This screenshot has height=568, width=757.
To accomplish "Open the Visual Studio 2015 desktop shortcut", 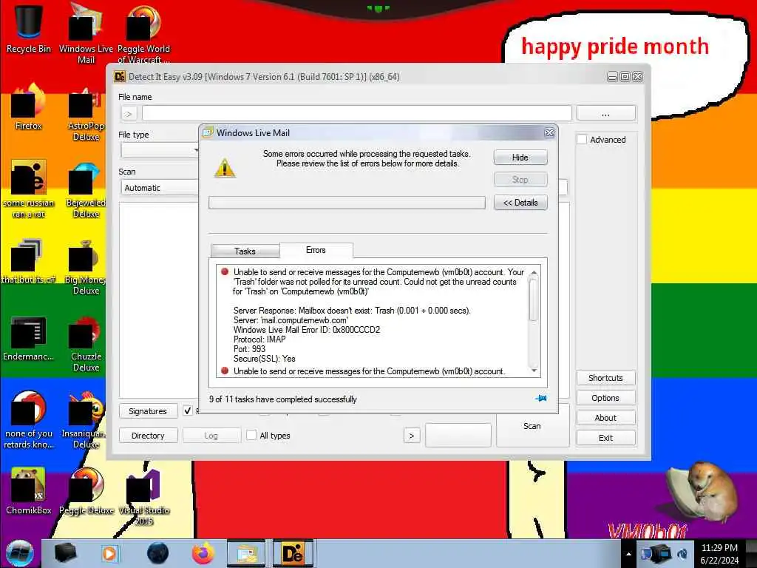I will tap(143, 496).
